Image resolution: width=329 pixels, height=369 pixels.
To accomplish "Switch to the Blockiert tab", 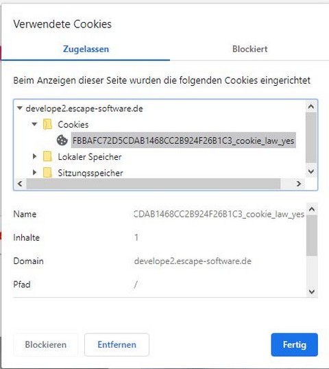I will point(249,49).
